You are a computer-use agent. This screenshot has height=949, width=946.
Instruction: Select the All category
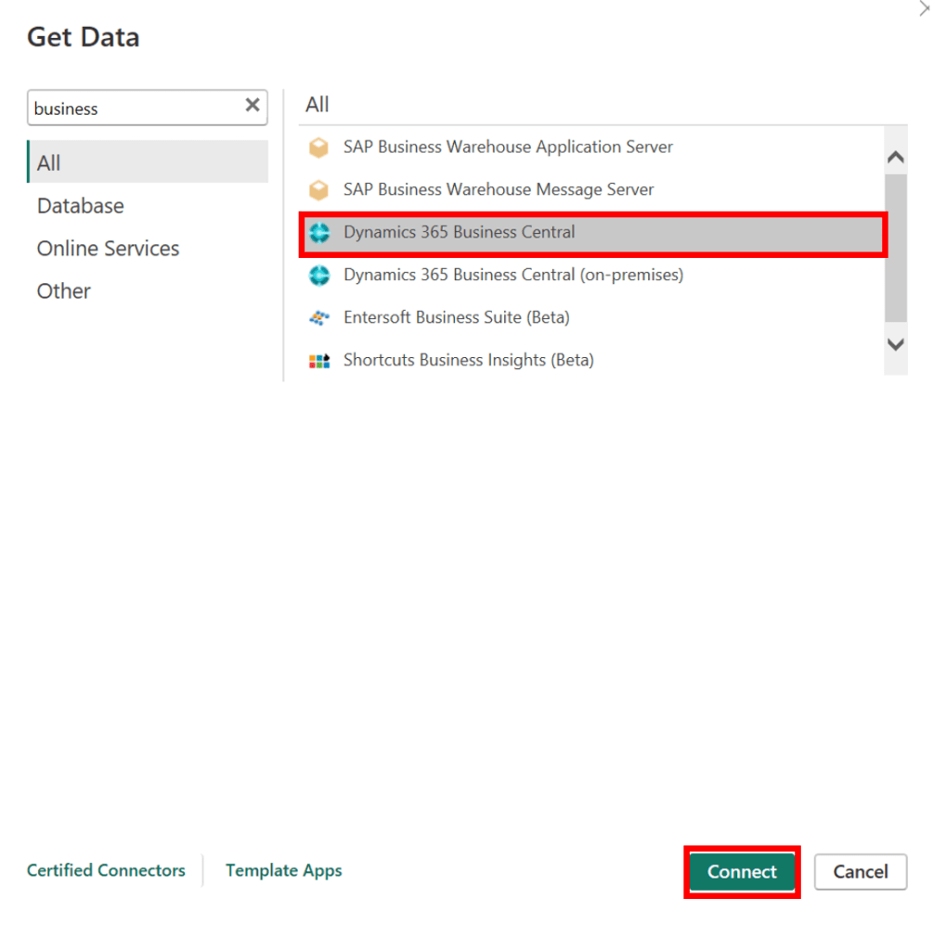[148, 161]
